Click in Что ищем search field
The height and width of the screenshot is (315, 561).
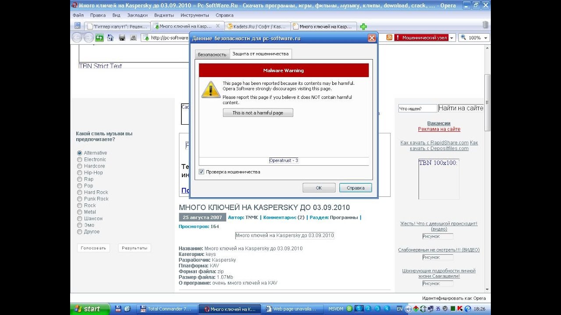pyautogui.click(x=418, y=108)
